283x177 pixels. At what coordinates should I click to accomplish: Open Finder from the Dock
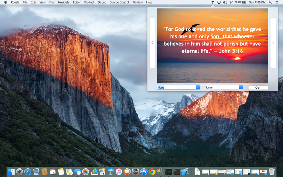(11, 171)
